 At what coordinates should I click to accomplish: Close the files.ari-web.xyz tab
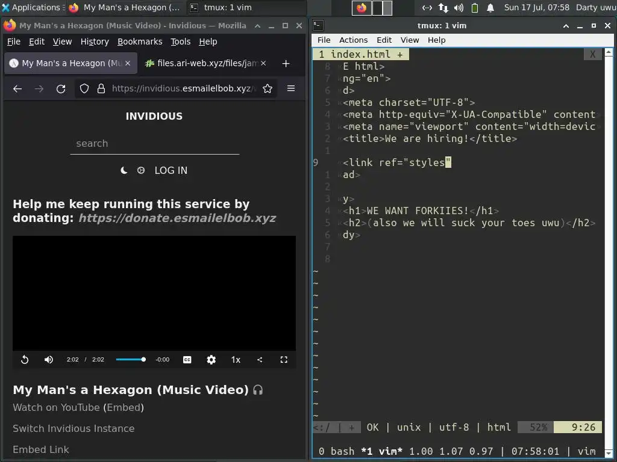263,63
